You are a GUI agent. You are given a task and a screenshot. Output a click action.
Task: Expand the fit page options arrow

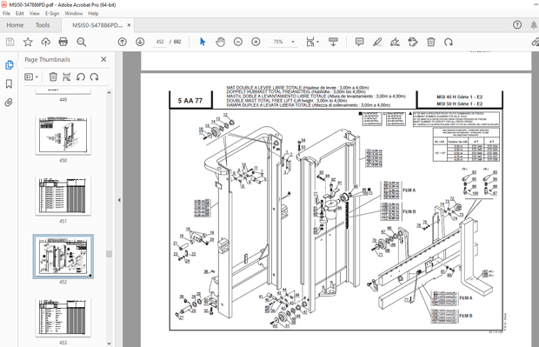click(x=317, y=42)
